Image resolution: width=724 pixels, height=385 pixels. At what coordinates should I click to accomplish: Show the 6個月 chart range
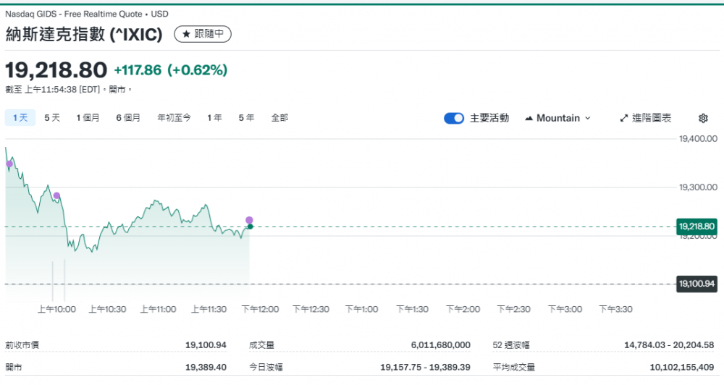tap(128, 117)
